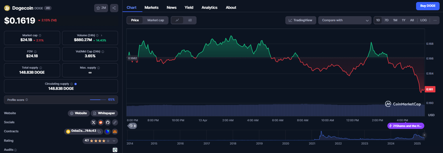Viewport: 443px width, 153px height.
Task: Open the News tab
Action: (172, 7)
